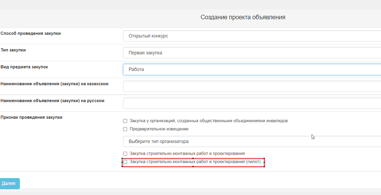Open 'Вид предмета закупок' dropdown showing Работа
Viewport: 381px width, 195px height.
point(252,69)
